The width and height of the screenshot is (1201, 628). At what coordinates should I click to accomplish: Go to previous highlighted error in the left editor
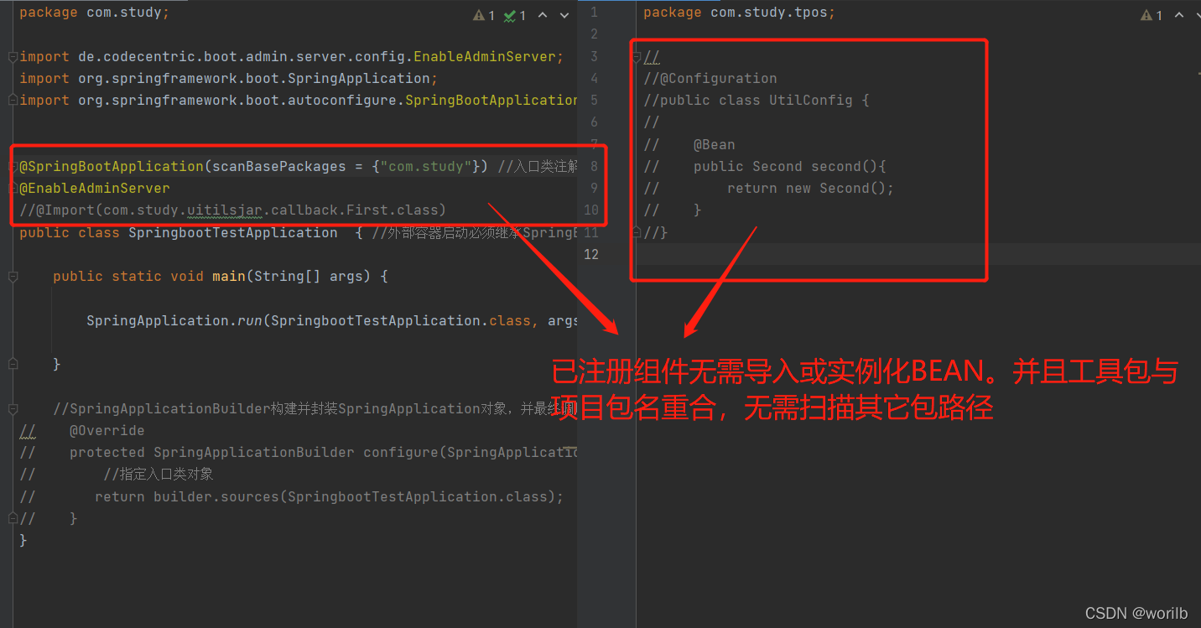543,15
